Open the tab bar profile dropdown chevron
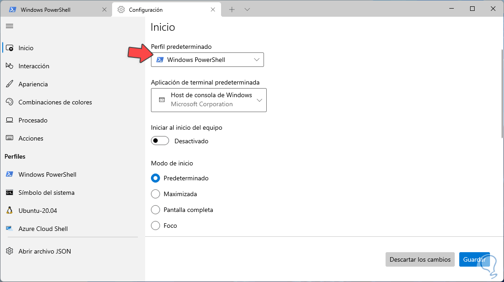This screenshot has width=504, height=282. 247,9
